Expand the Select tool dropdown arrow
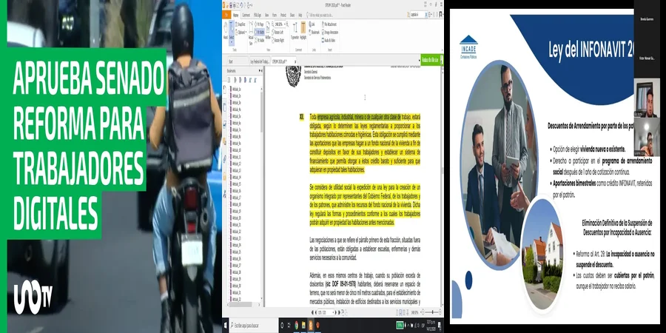The image size is (666, 333). point(232,42)
